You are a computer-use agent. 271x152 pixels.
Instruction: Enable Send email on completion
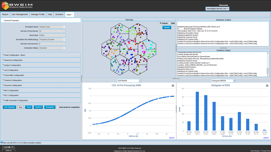point(58,107)
